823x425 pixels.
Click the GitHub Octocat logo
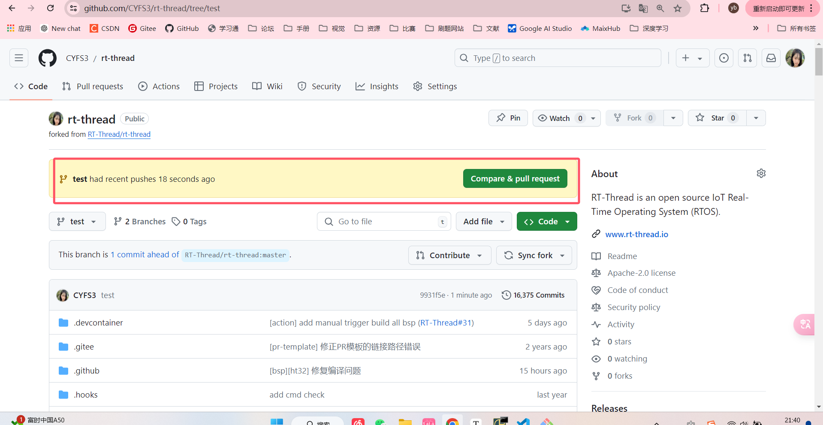click(48, 58)
